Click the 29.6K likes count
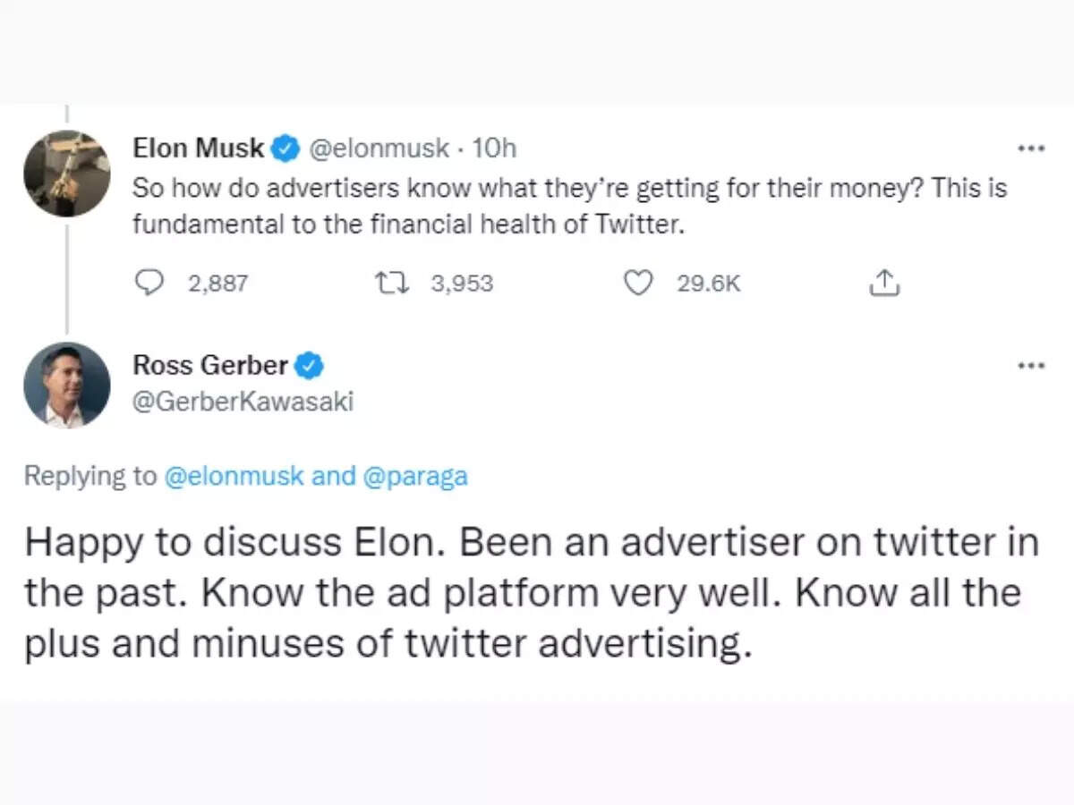The height and width of the screenshot is (805, 1074). [x=708, y=284]
